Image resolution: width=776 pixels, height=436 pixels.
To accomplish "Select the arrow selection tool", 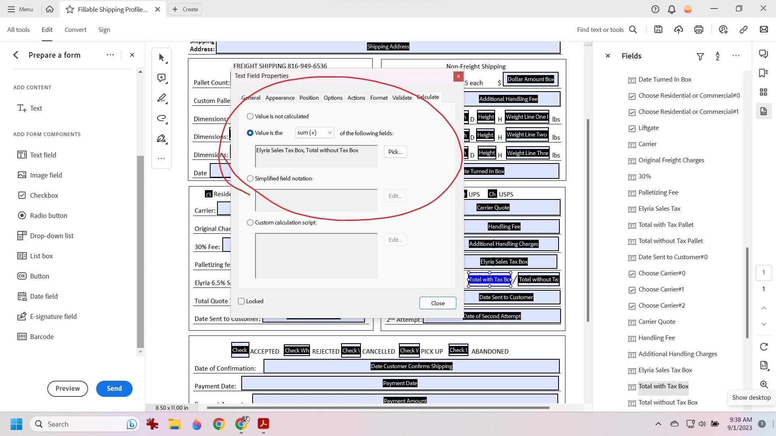I will tap(162, 58).
